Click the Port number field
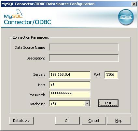138x131 pixels. point(111,75)
